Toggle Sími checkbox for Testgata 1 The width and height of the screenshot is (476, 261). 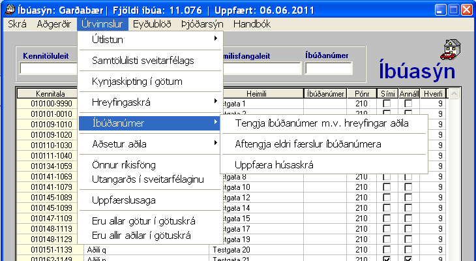(x=387, y=104)
